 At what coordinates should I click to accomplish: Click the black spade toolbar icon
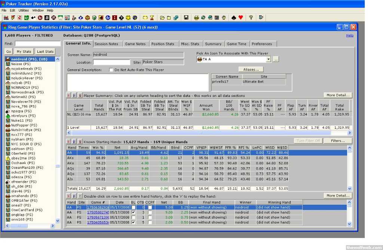[234, 18]
